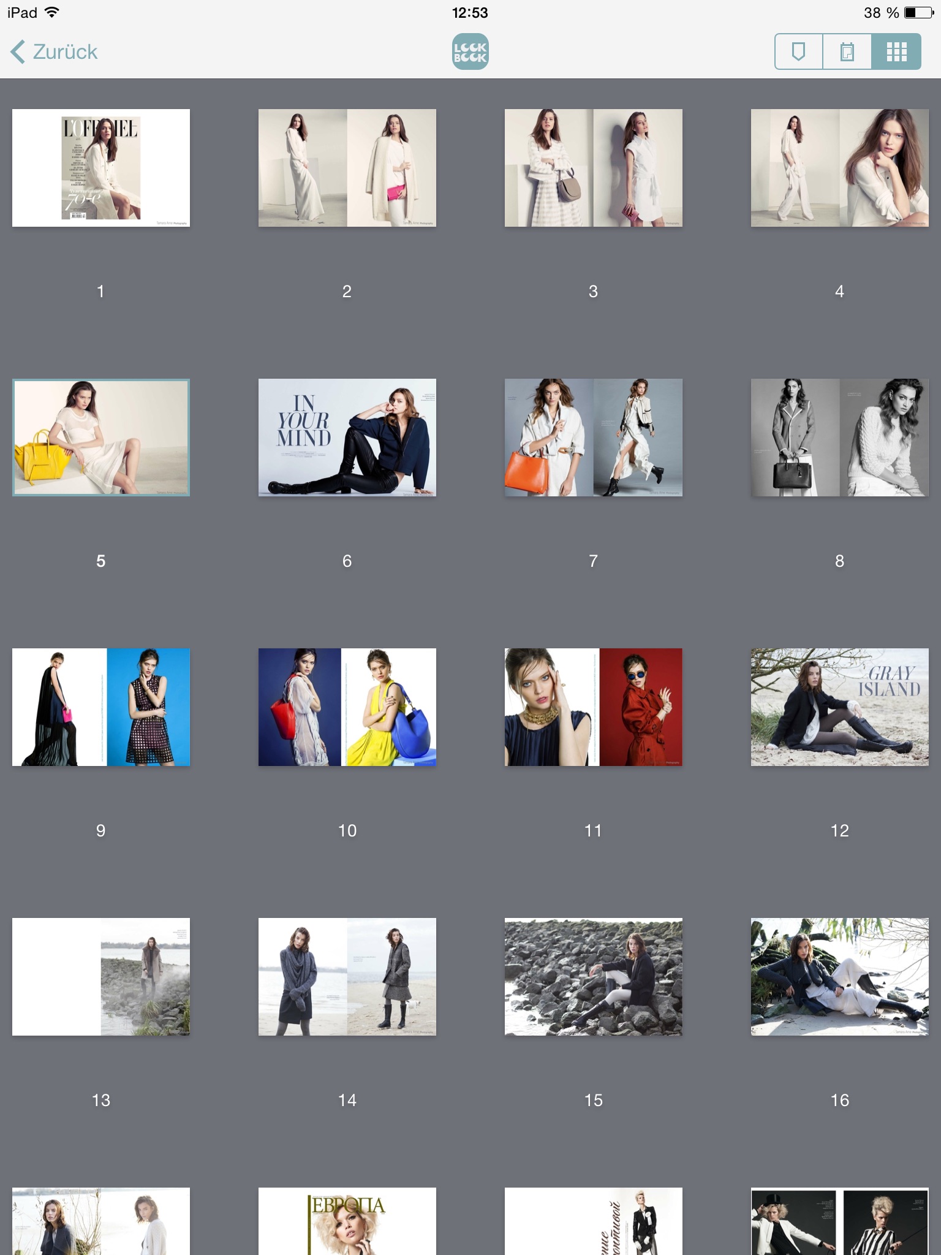This screenshot has height=1255, width=941.
Task: Tap the battery status icon
Action: 919,12
